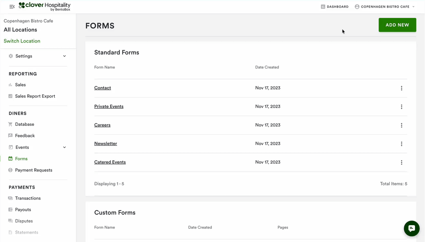
Task: Select Transactions under Payments
Action: pos(28,198)
